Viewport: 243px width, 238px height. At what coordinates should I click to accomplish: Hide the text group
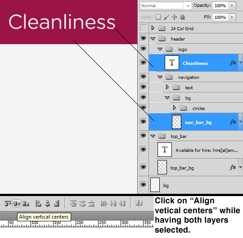coord(144,87)
